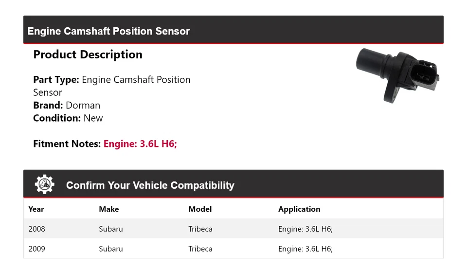The height and width of the screenshot is (274, 467).
Task: Click Subaru in the 2008 row
Action: (x=110, y=229)
